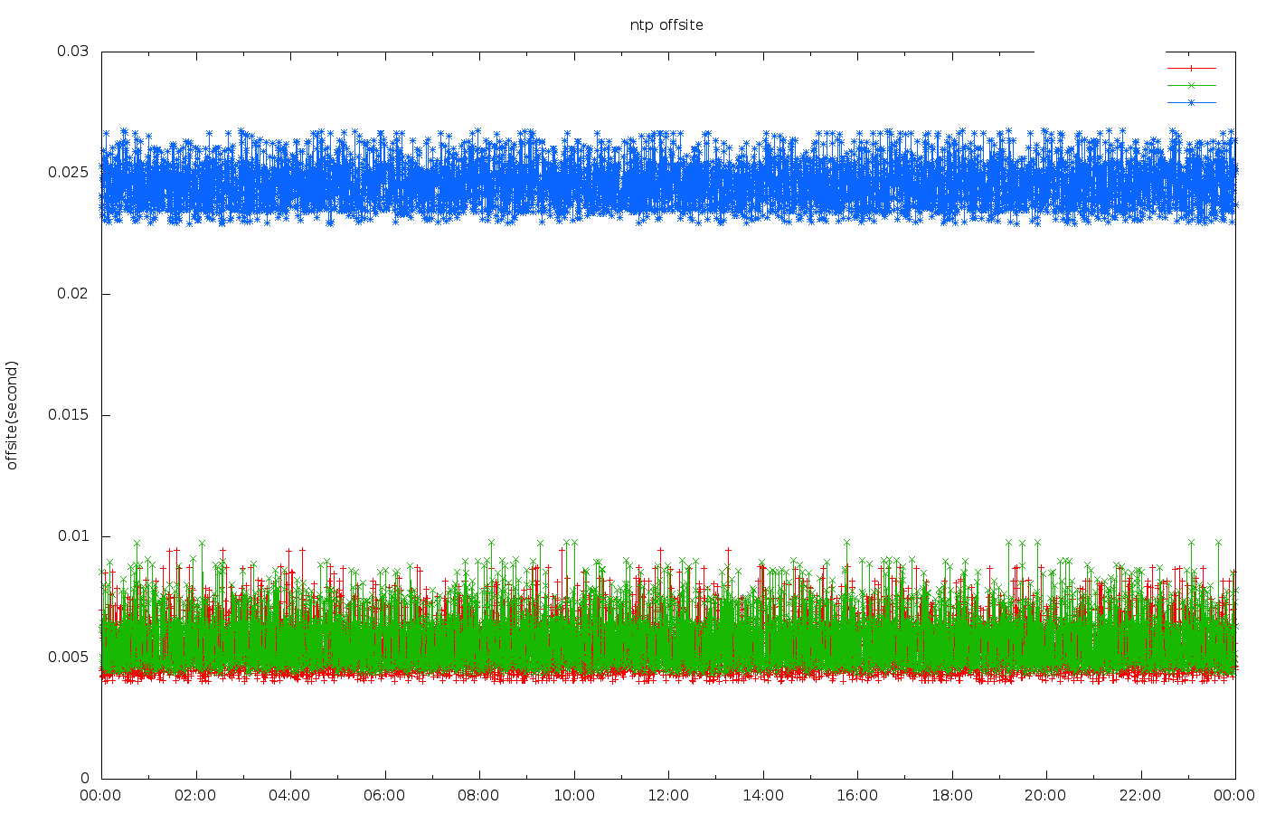Click the 16:00 time axis label
Screen dimensions: 1266x814
857,796
